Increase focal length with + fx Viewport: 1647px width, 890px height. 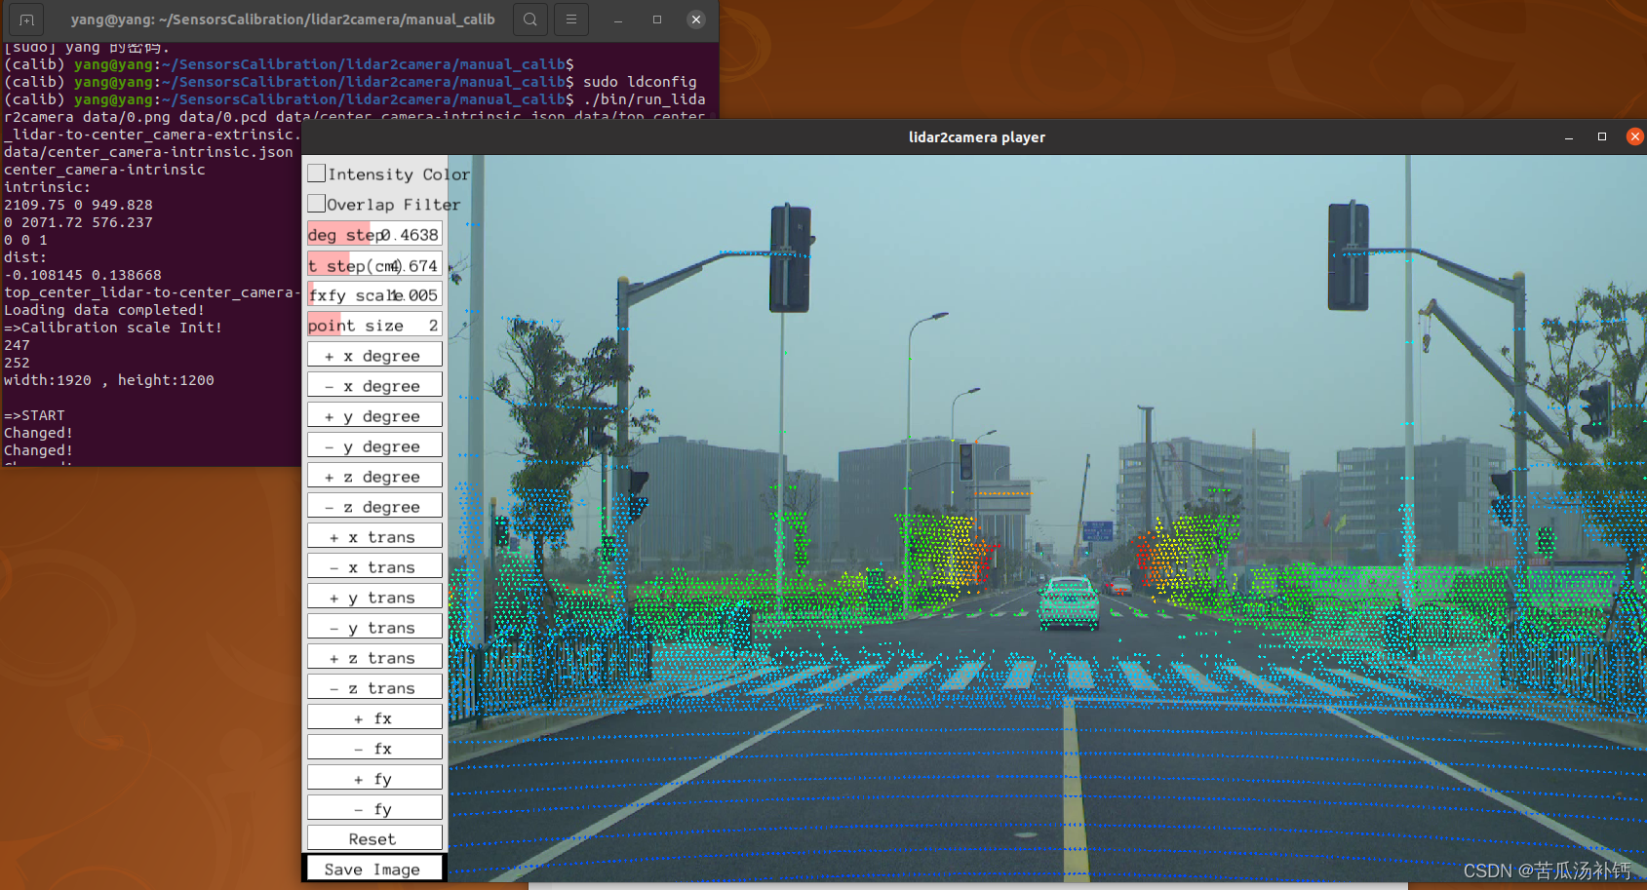pos(374,716)
